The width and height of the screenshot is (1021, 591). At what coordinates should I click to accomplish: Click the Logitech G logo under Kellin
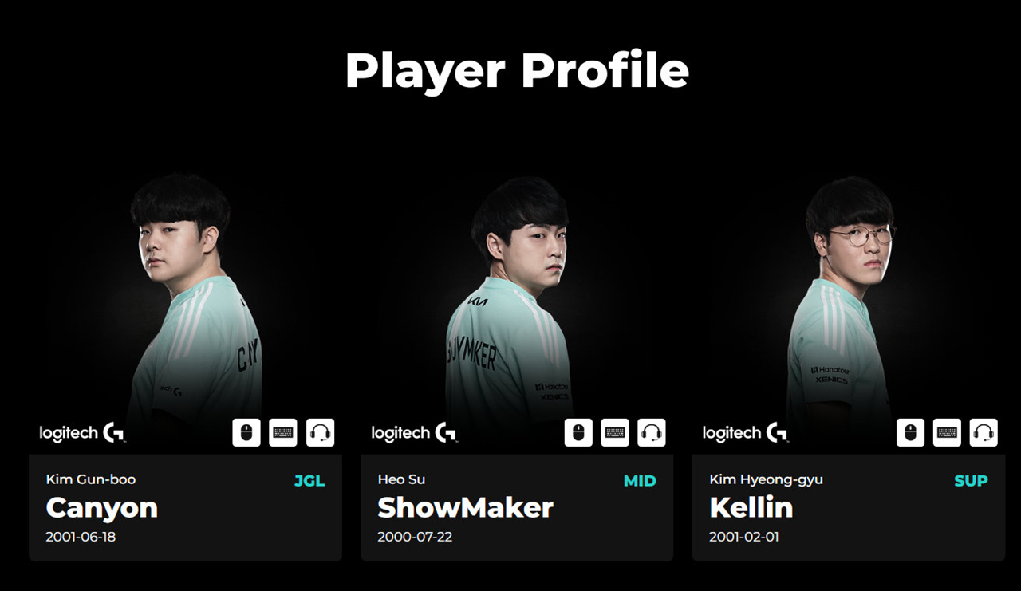746,433
